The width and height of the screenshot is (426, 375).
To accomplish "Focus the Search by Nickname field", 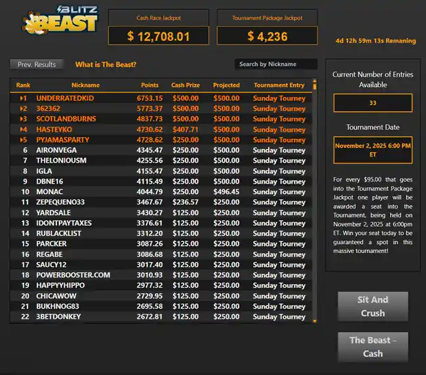I will pyautogui.click(x=275, y=64).
